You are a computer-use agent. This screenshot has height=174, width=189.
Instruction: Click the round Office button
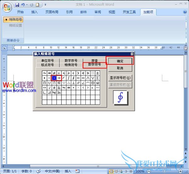pos(7,7)
